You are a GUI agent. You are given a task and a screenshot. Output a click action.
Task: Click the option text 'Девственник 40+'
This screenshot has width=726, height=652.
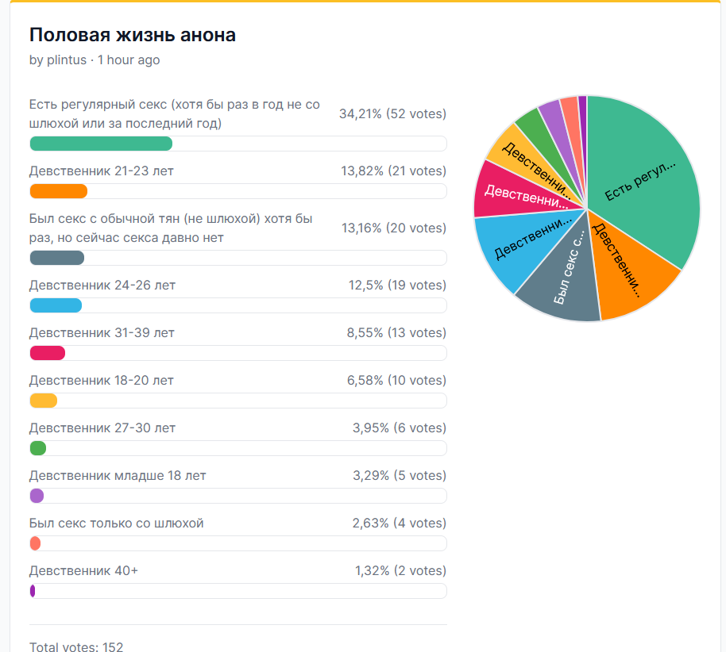[84, 571]
